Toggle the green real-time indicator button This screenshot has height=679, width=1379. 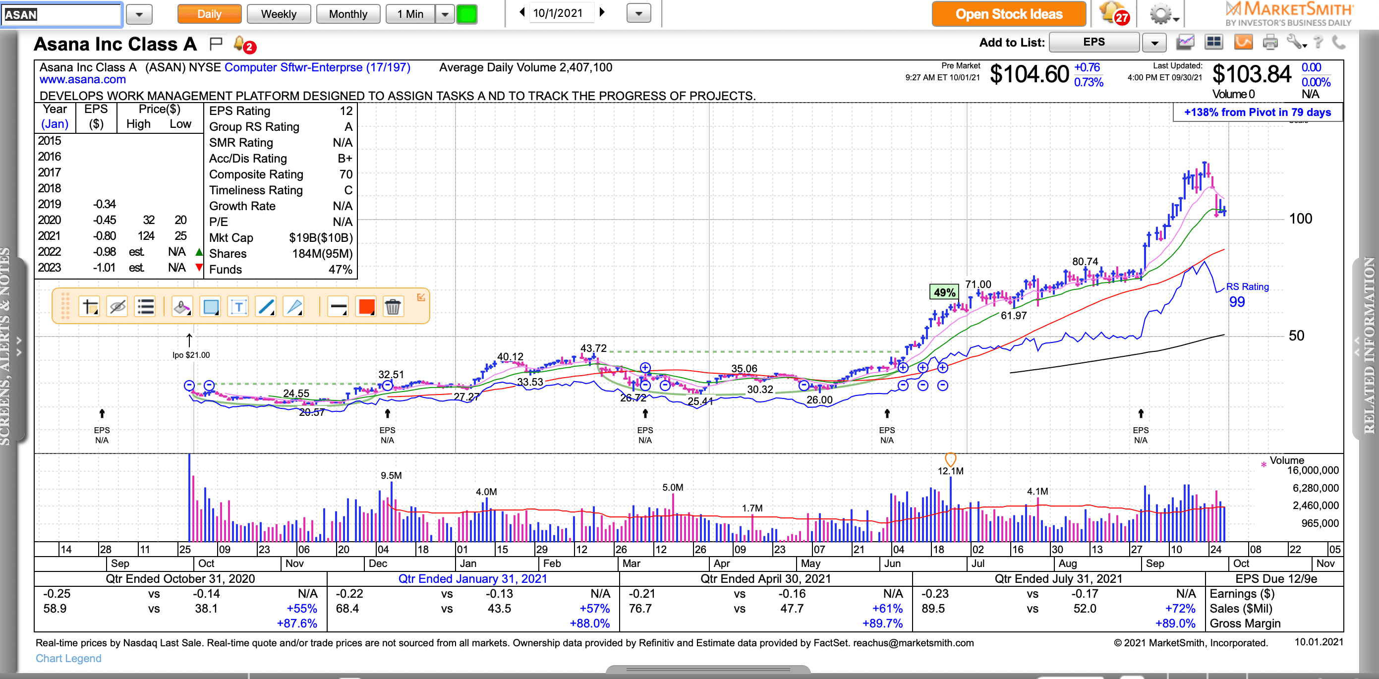coord(467,14)
